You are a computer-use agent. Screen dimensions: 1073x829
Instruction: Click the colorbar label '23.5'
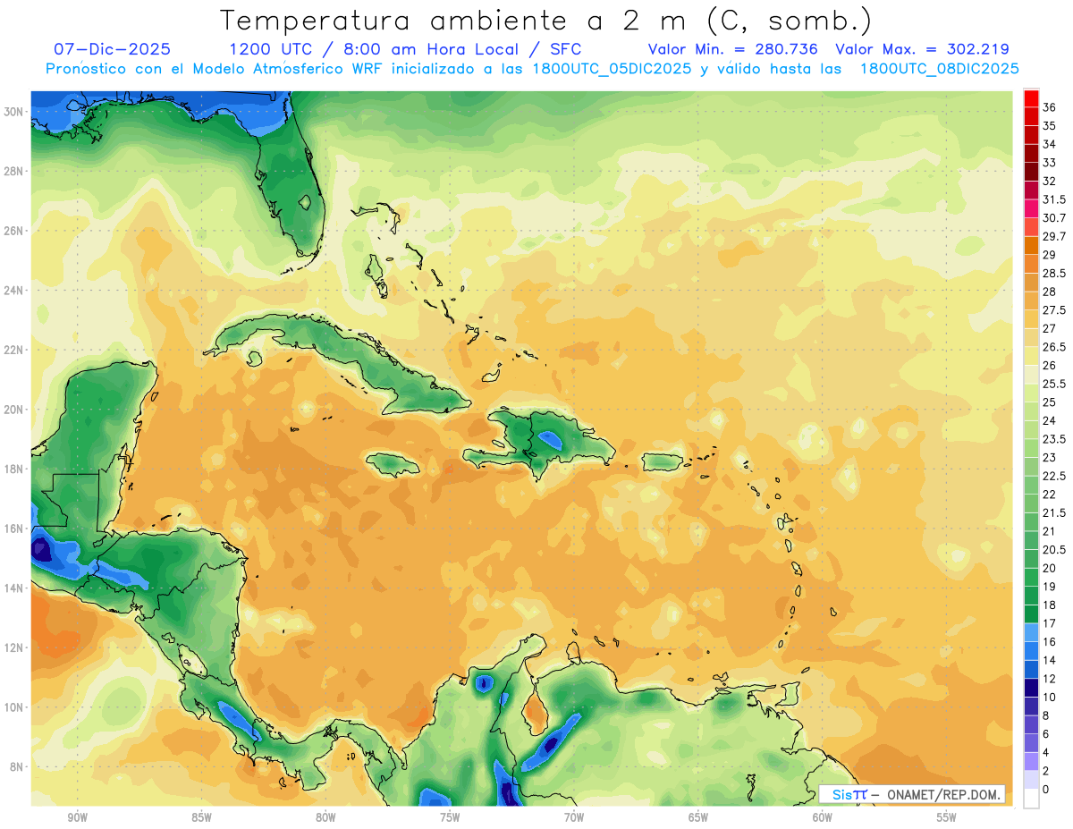click(x=1054, y=439)
